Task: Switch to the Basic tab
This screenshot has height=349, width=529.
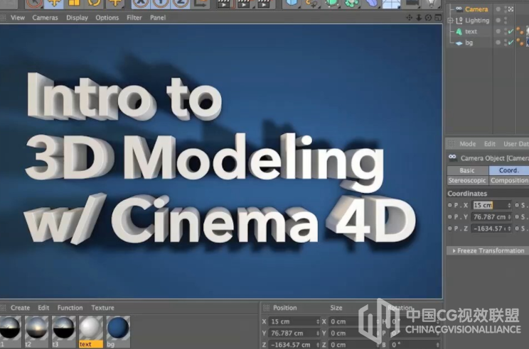Action: pos(467,171)
